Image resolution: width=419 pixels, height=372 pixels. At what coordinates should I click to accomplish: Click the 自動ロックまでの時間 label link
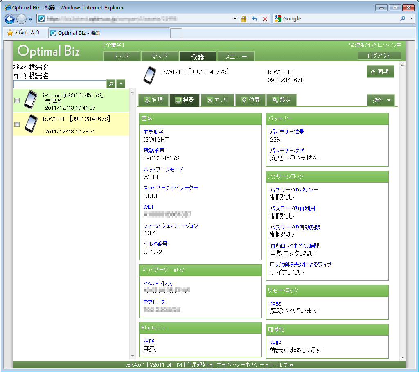[x=295, y=246]
